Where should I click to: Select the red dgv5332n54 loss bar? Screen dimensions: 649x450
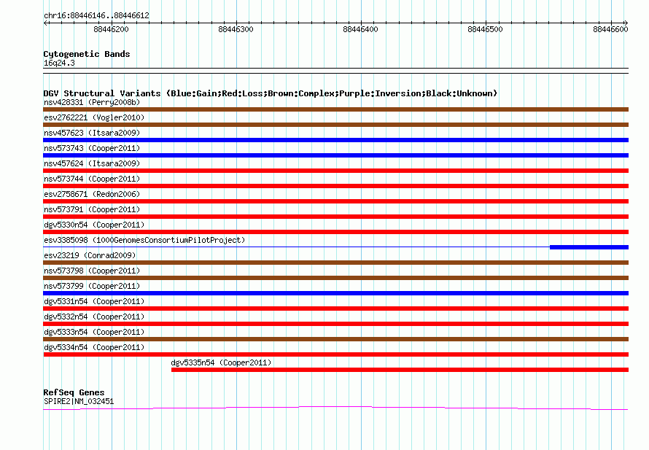point(335,324)
